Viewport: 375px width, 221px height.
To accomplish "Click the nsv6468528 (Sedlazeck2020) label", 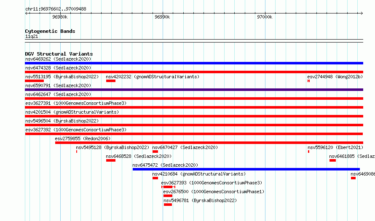I will tap(139, 156).
